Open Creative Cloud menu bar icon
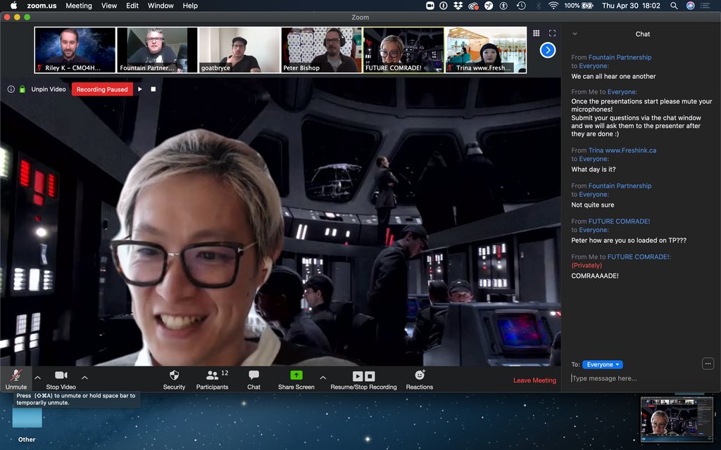721x450 pixels. click(x=473, y=6)
